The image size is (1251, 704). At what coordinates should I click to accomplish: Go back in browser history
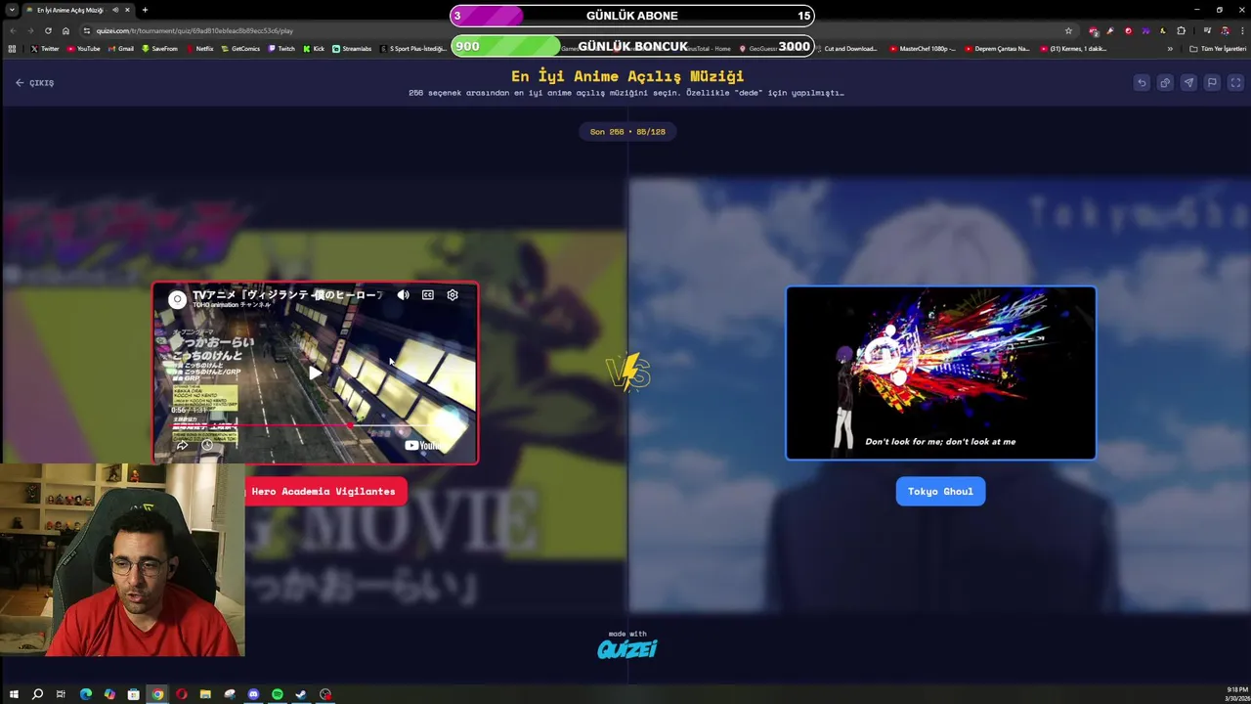[x=12, y=30]
